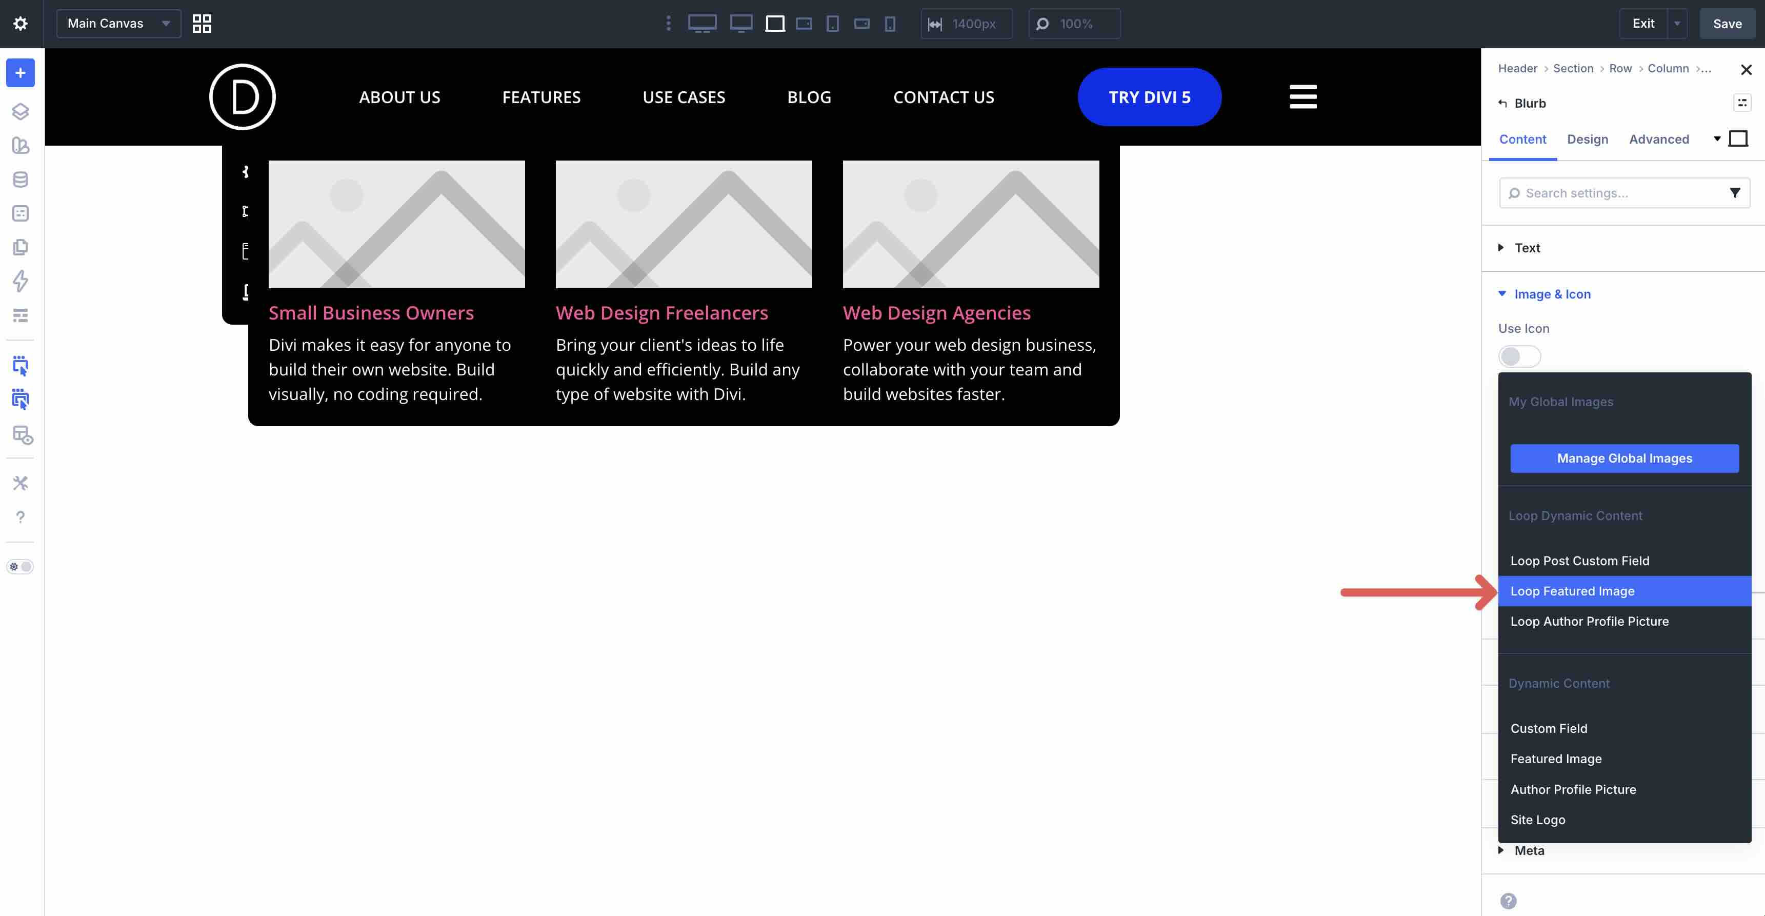The image size is (1765, 916).
Task: Click the Save button
Action: point(1727,23)
